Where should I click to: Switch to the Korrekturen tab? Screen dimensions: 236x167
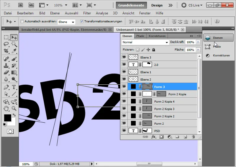(157, 36)
